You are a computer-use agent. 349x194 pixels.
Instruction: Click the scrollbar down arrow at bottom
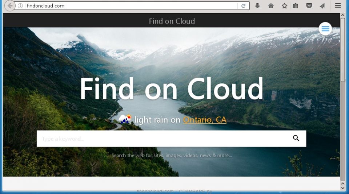pos(342,188)
